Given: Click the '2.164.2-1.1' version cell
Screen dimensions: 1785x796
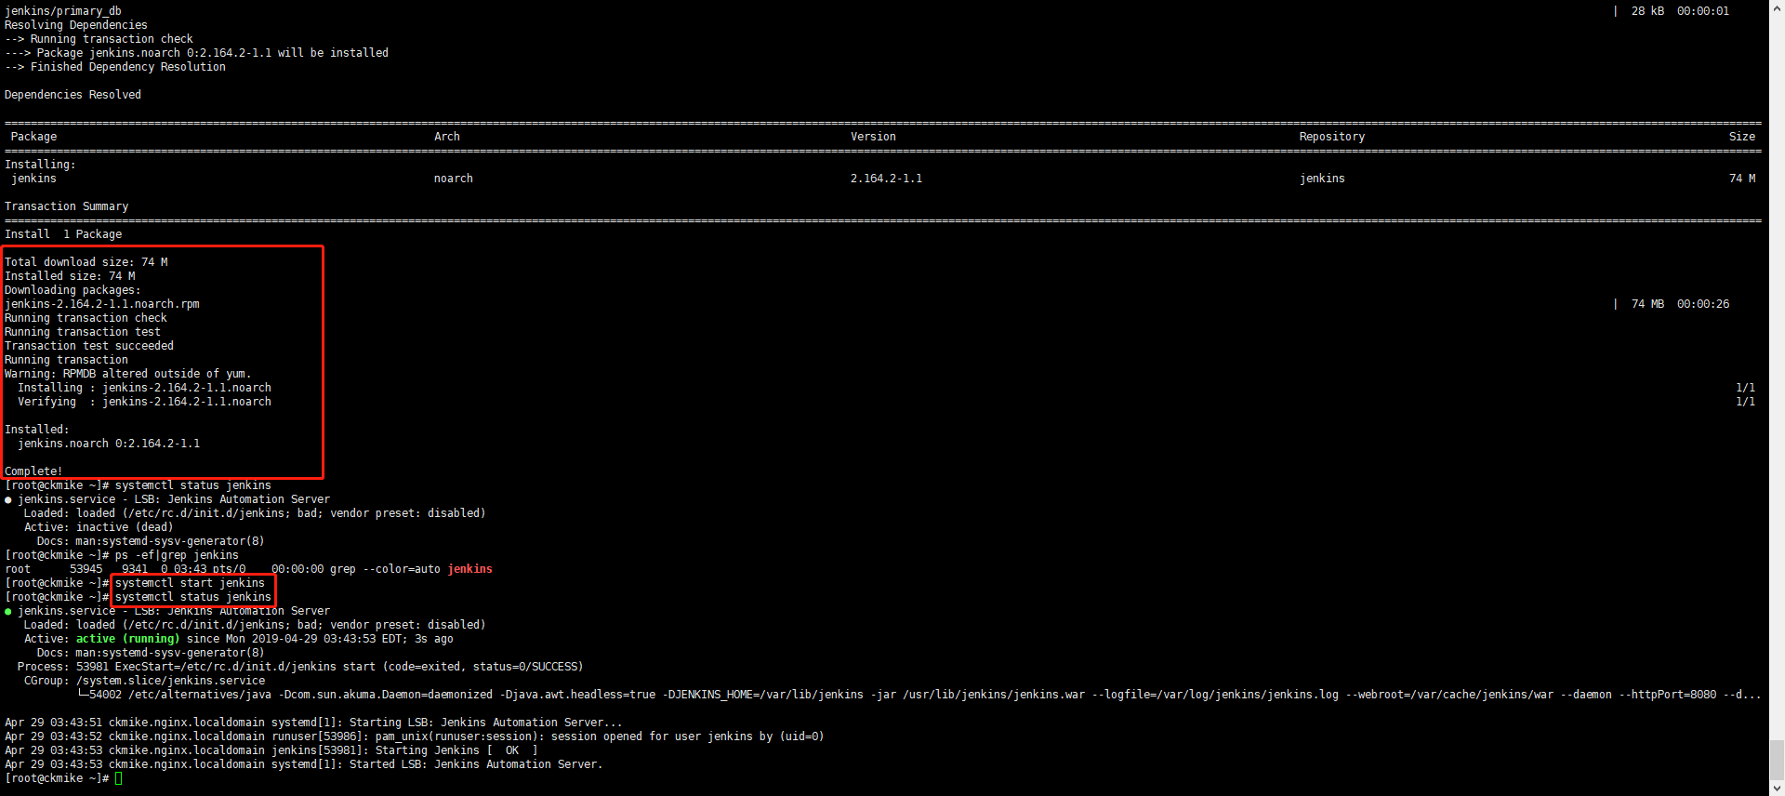Looking at the screenshot, I should (x=886, y=179).
